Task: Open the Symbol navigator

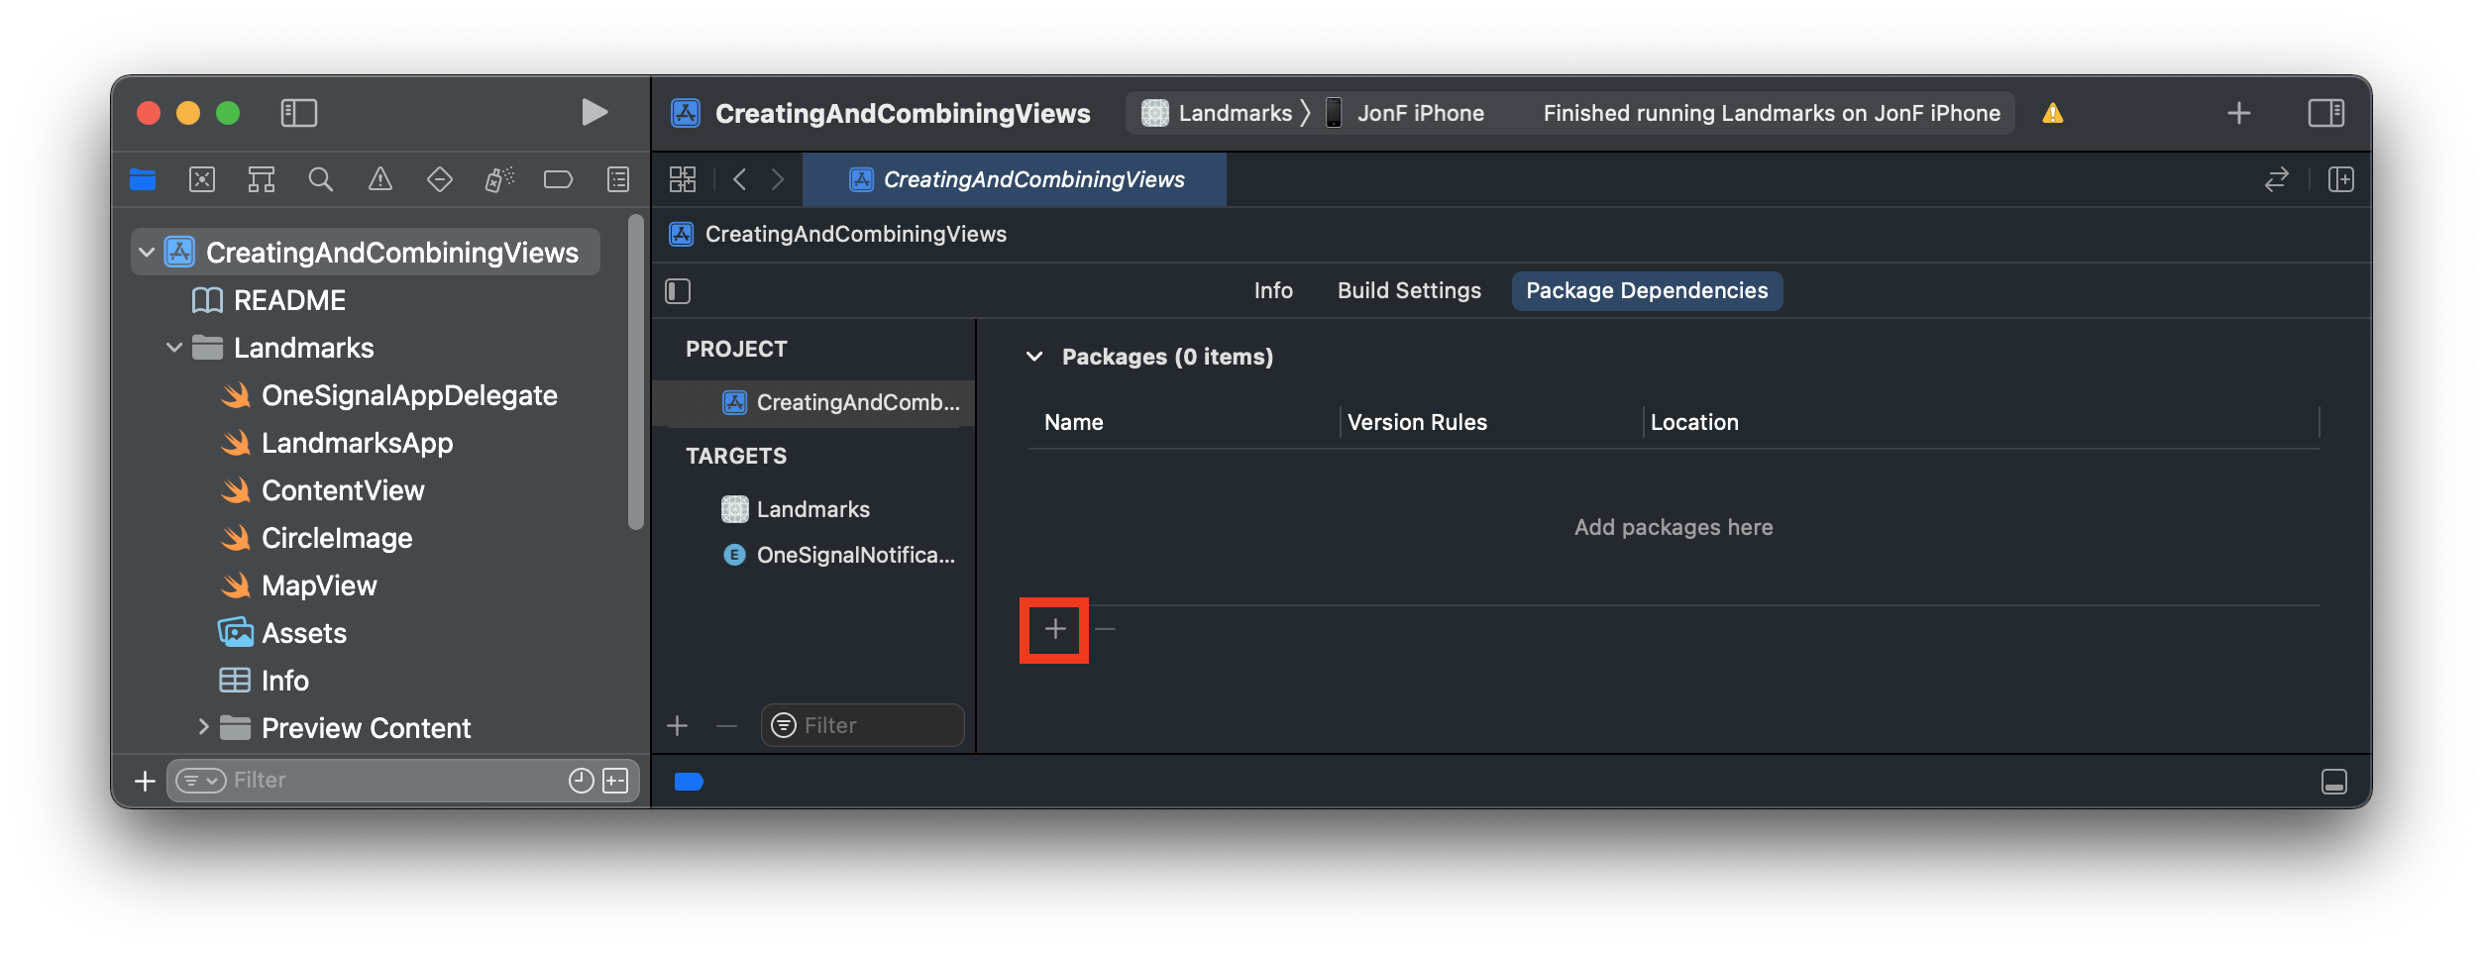Action: click(x=262, y=179)
